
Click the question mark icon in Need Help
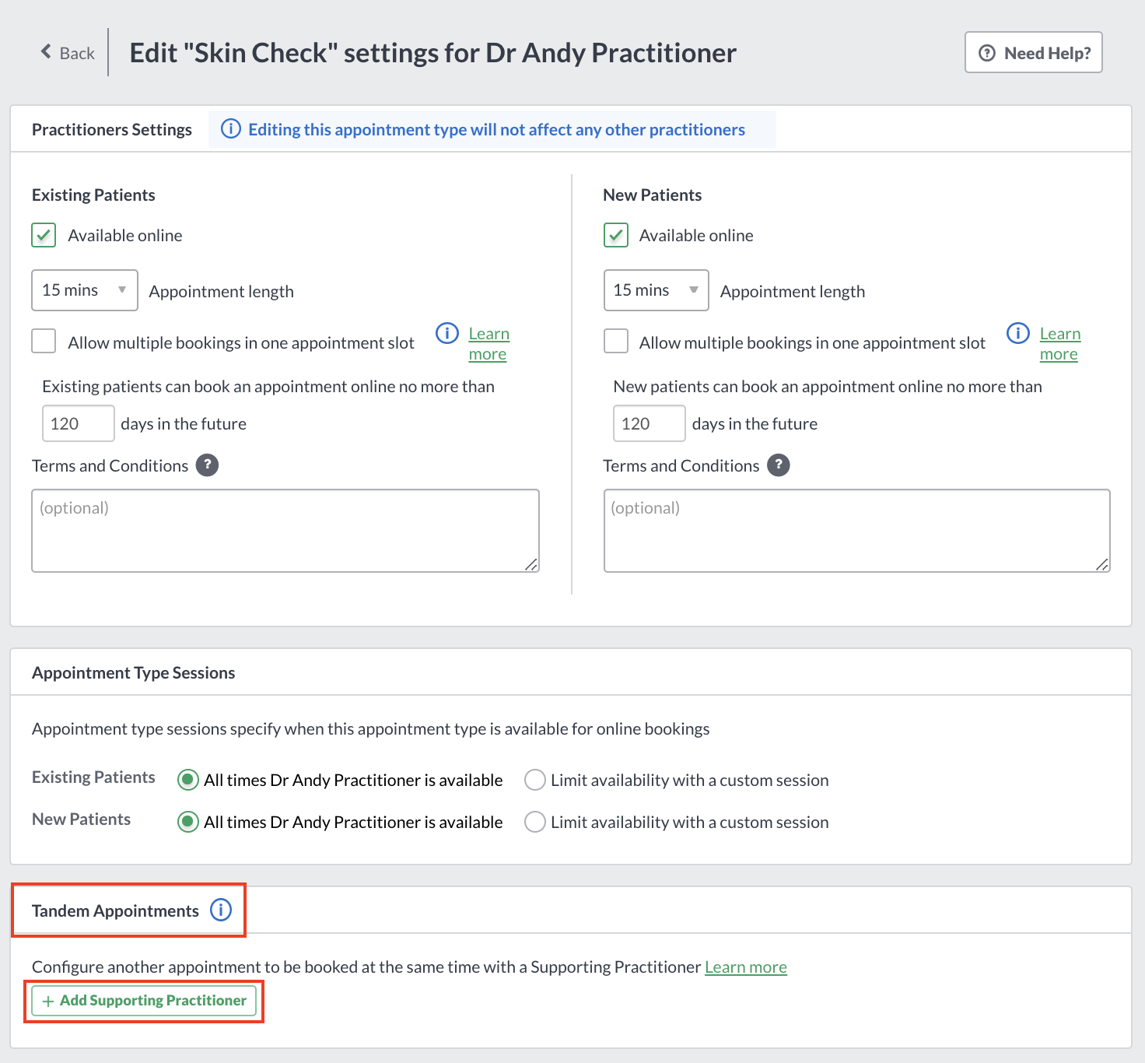pyautogui.click(x=987, y=53)
